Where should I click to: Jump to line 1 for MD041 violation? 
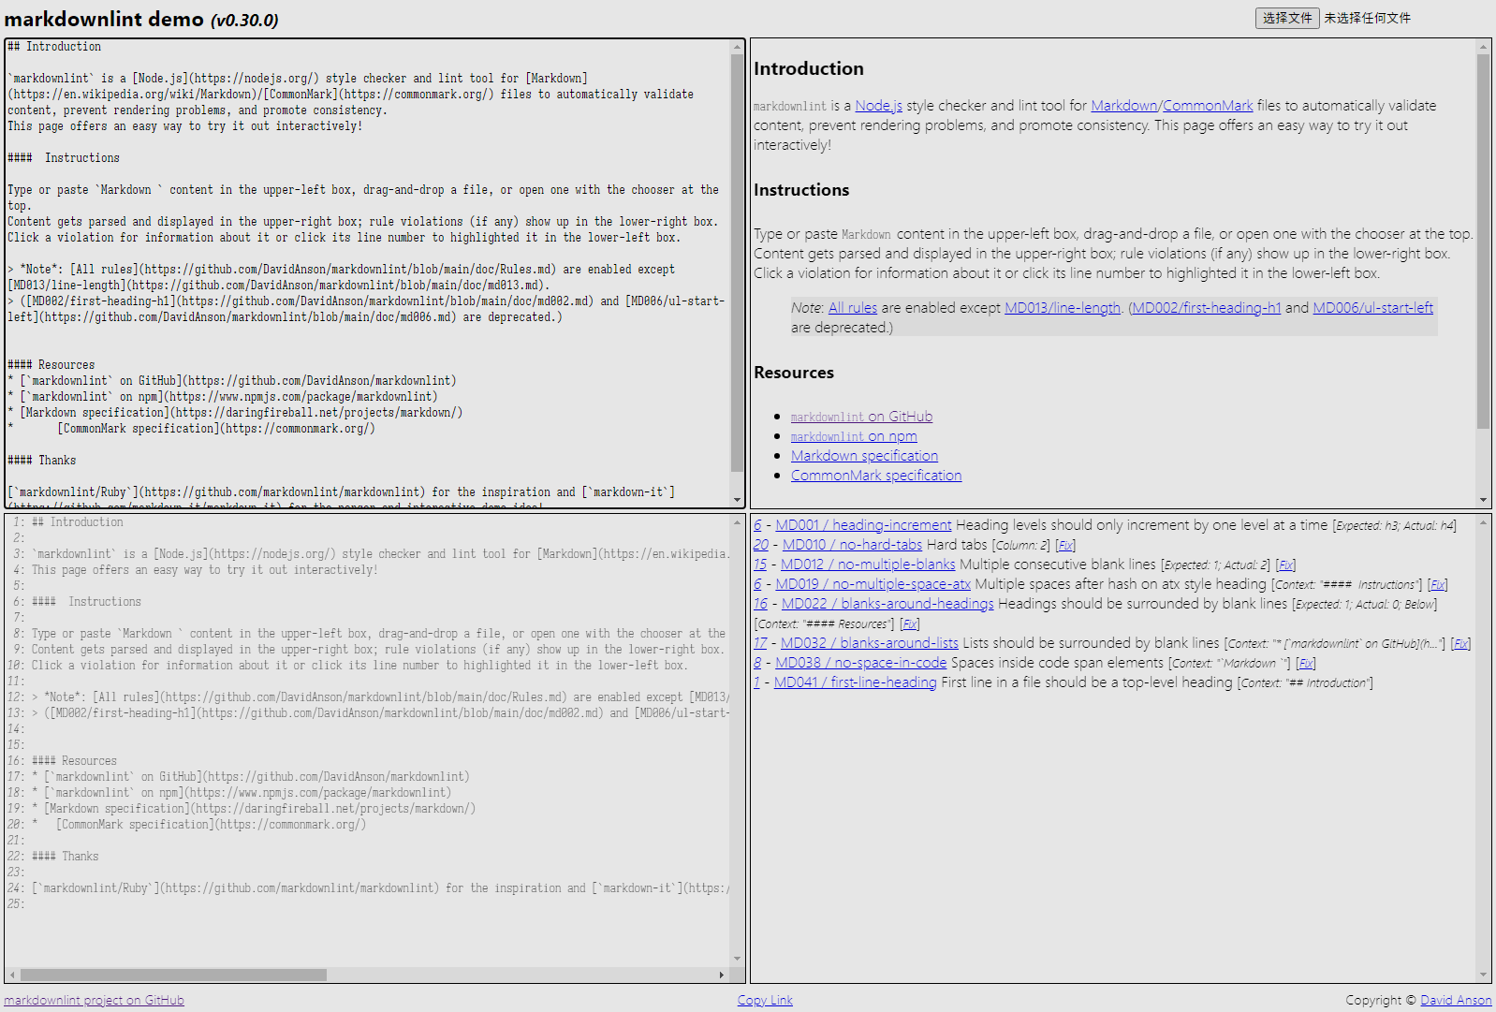coord(756,682)
